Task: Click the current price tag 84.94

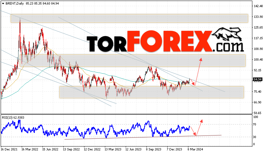Action: tap(258, 79)
